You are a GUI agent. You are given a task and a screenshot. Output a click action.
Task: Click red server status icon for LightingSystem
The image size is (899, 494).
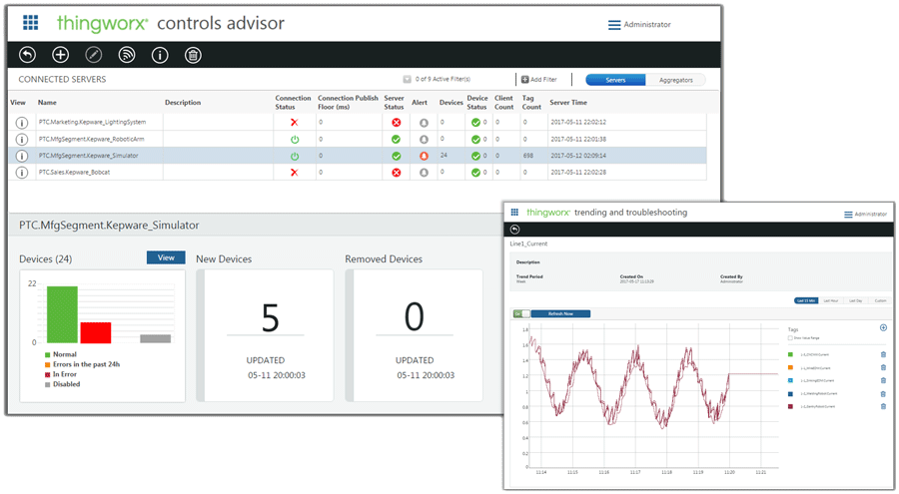(396, 123)
